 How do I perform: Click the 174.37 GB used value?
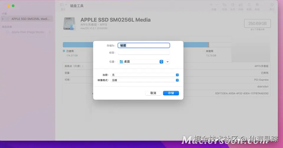[72, 55]
